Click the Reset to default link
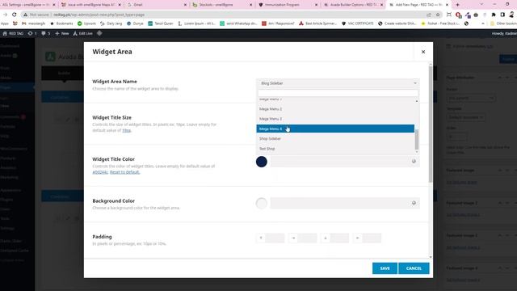Viewport: 517px width, 291px height. pos(125,172)
